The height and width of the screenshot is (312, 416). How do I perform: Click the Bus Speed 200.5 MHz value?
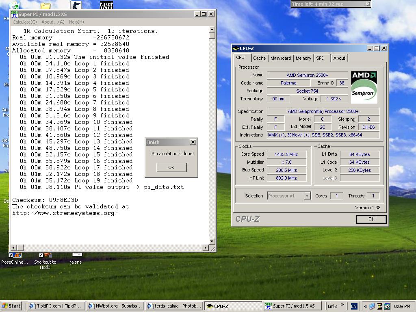pos(286,170)
